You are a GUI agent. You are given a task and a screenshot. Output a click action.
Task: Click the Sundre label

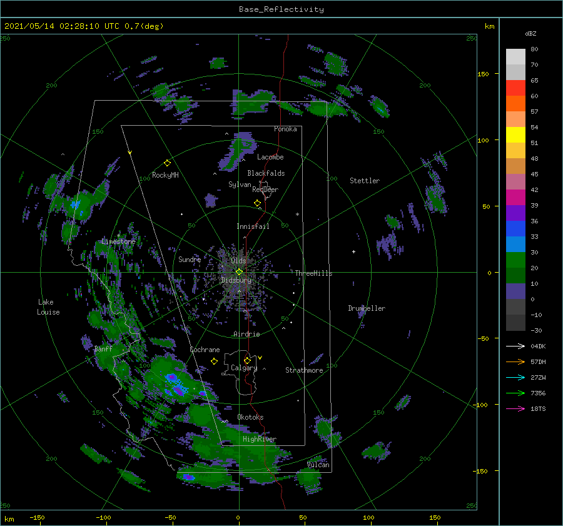point(190,259)
